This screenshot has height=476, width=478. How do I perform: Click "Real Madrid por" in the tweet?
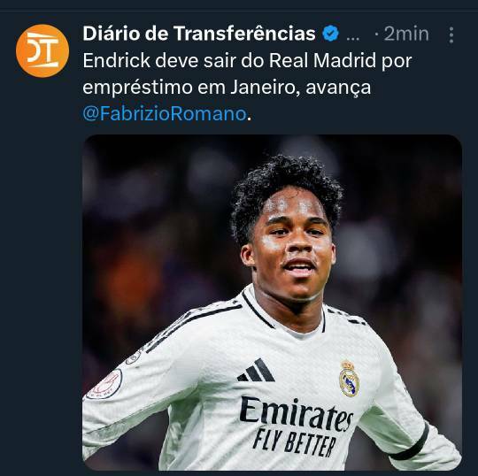point(341,61)
